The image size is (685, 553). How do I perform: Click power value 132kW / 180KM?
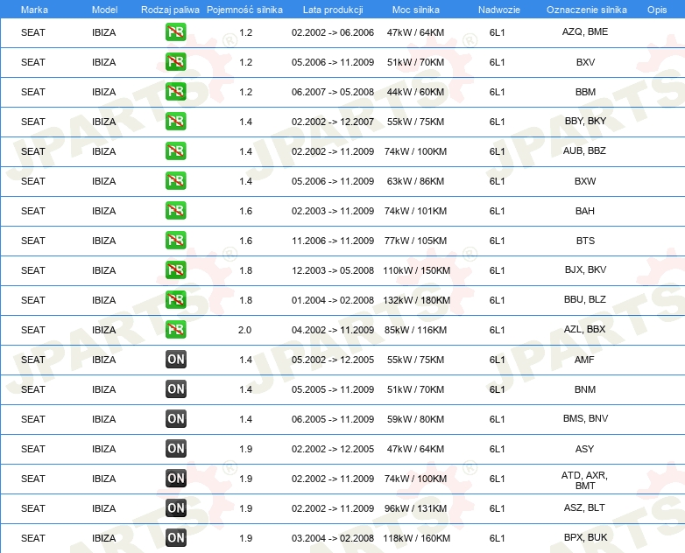click(416, 300)
